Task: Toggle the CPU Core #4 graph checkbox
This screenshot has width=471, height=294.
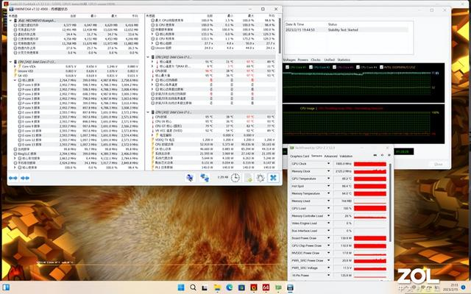Action: [x=360, y=68]
